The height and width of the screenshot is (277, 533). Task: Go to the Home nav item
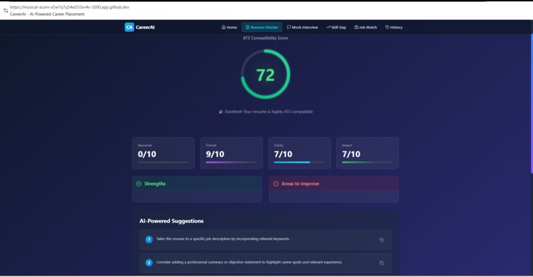coord(229,27)
